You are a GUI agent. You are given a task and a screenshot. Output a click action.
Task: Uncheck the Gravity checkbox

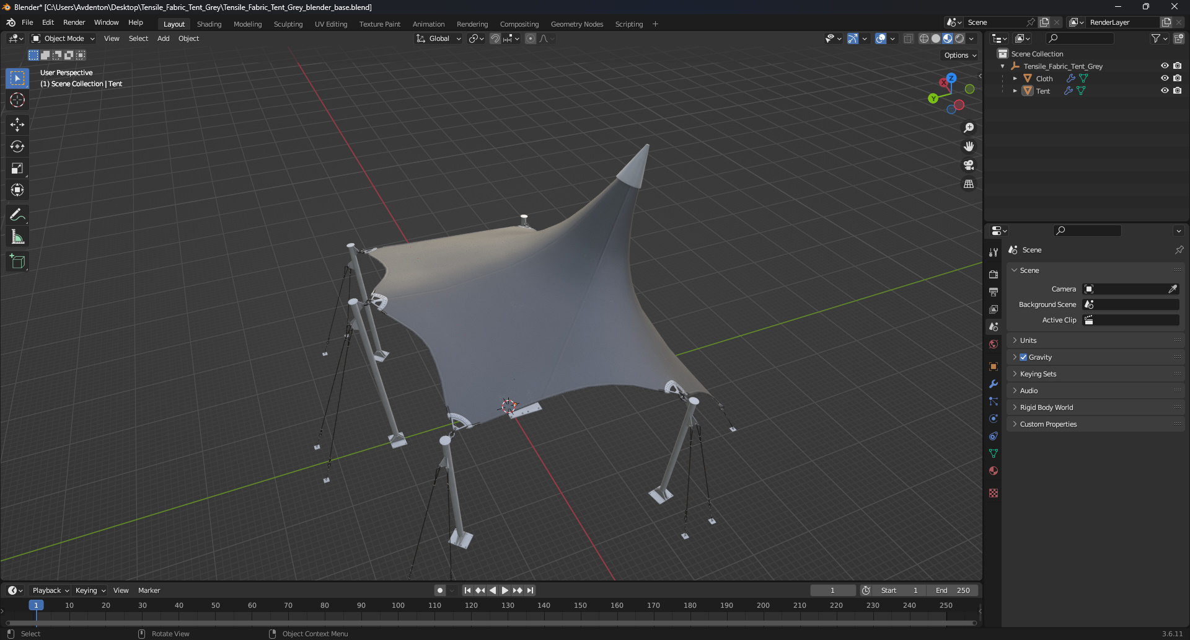point(1023,357)
